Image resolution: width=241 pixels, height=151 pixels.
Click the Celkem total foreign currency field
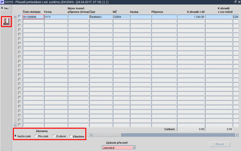click(219, 129)
